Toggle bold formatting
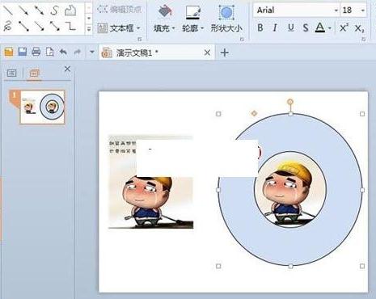The width and height of the screenshot is (376, 299). 260,27
